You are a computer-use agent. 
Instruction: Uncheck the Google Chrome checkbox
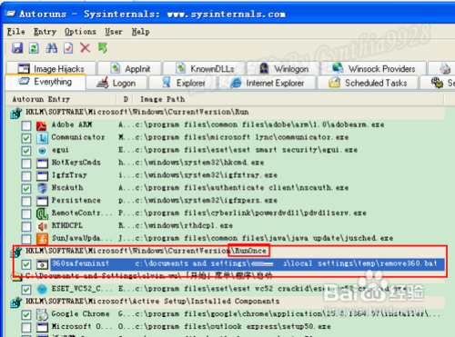26,314
